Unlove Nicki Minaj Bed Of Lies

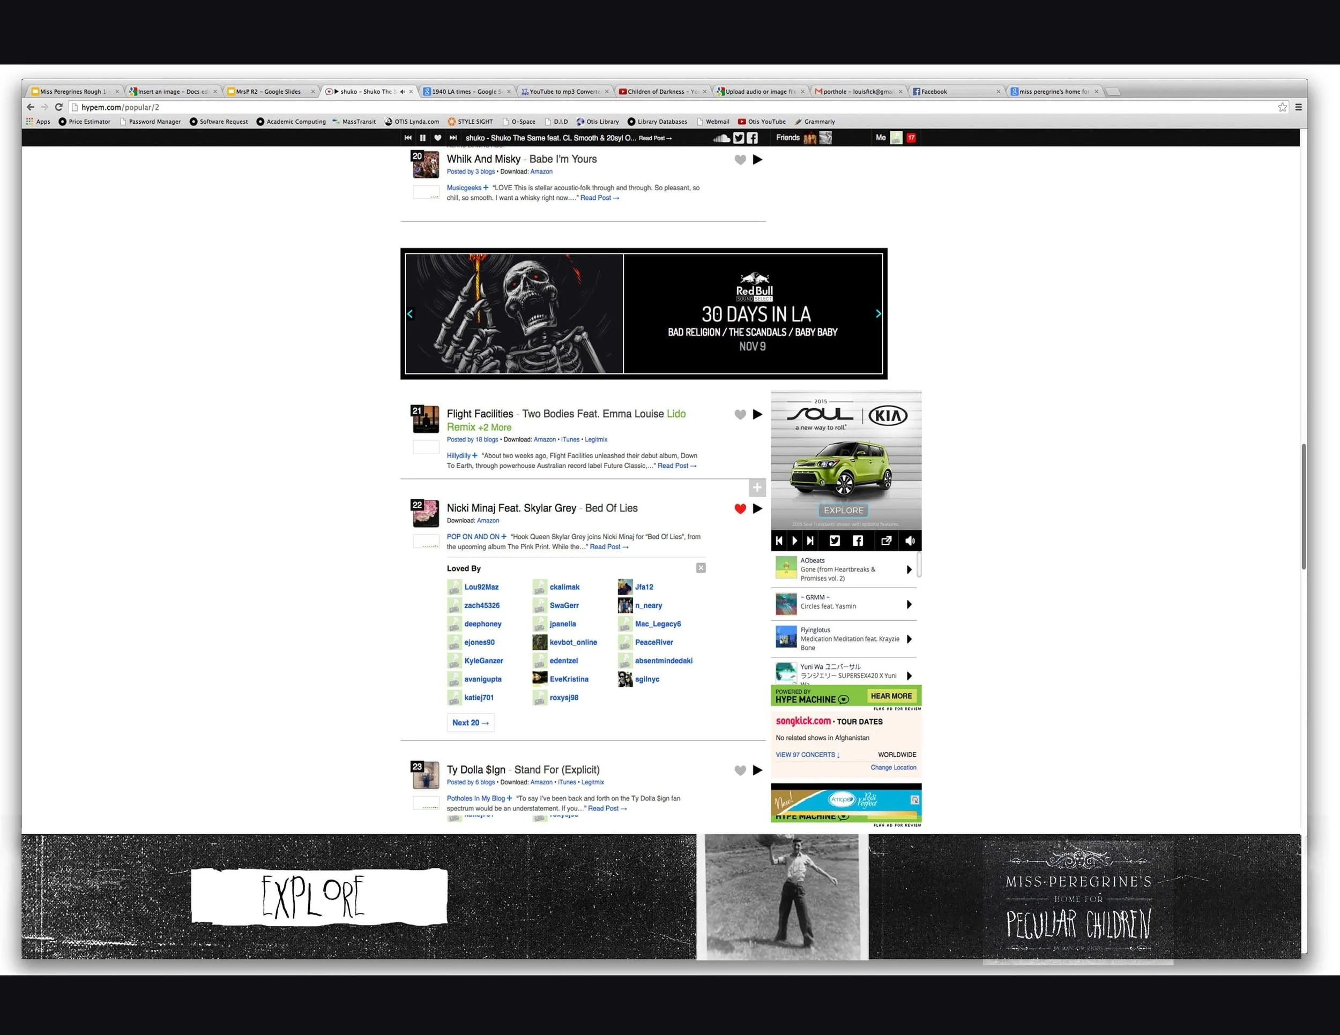(x=740, y=509)
